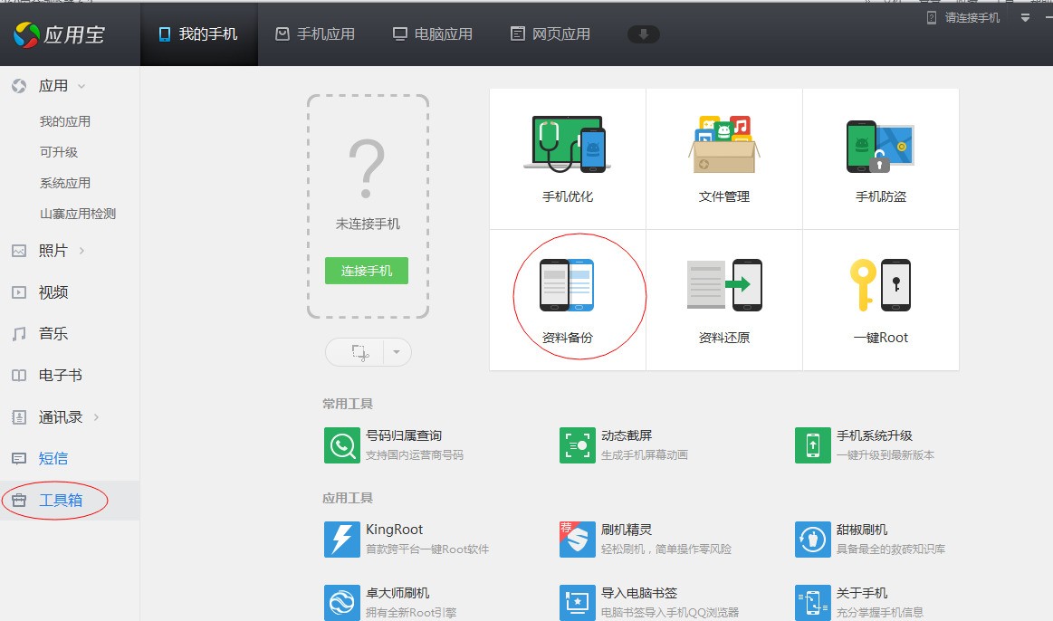
Task: Launch 号码归属查询 phone lookup tool icon
Action: point(342,445)
